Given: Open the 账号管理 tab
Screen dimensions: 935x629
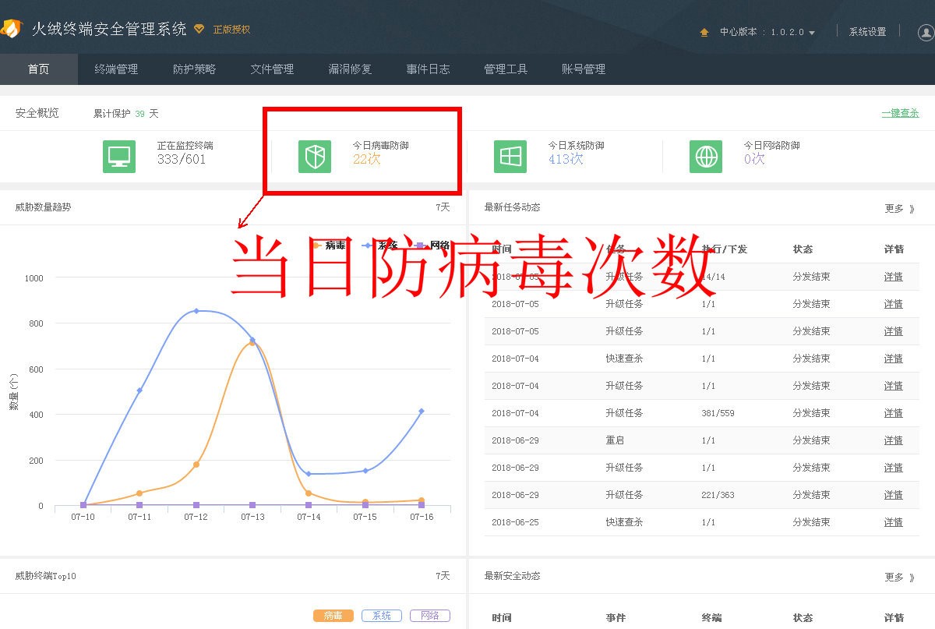Looking at the screenshot, I should coord(584,69).
